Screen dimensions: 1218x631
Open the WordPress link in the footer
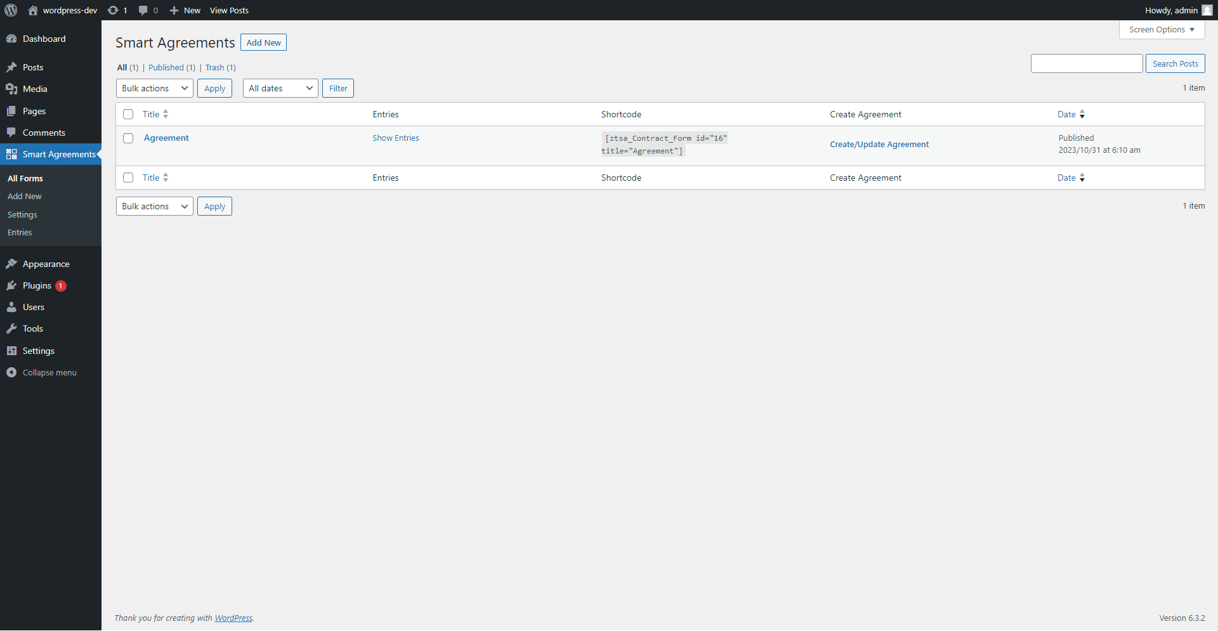[233, 618]
